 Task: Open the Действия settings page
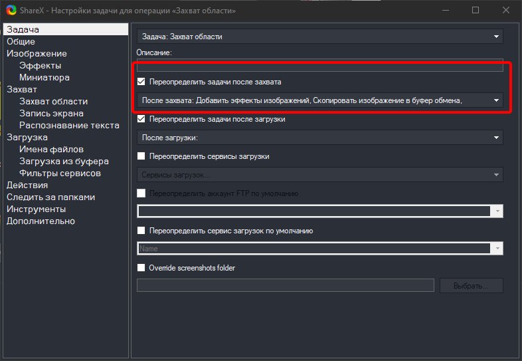coord(27,185)
